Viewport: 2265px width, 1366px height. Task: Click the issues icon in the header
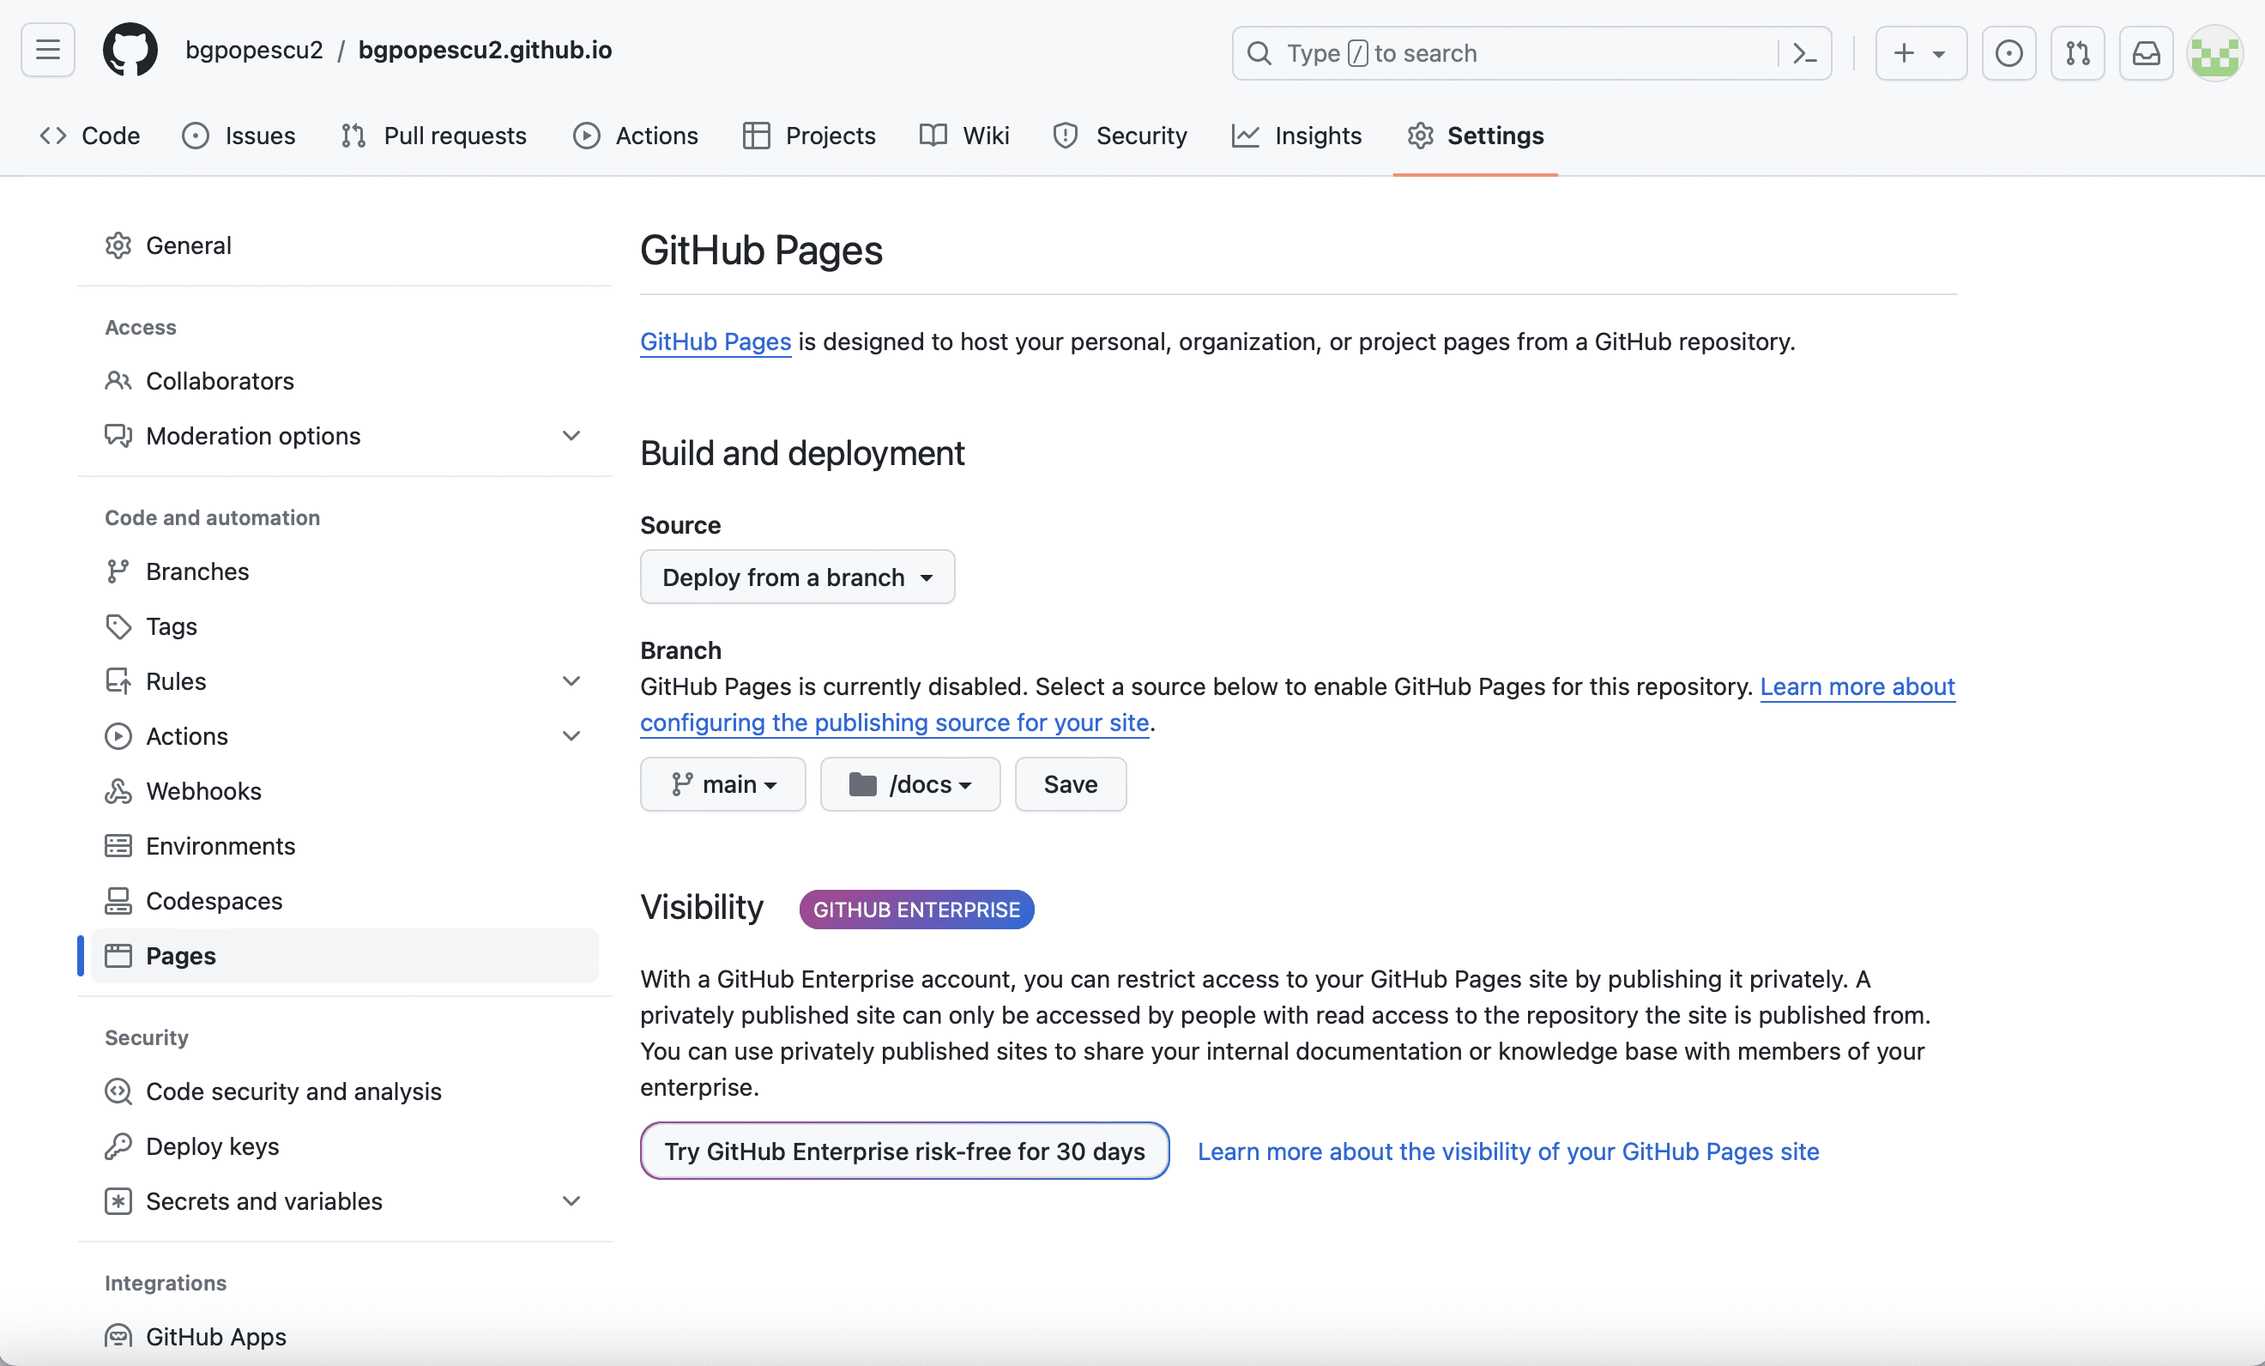pyautogui.click(x=2008, y=53)
